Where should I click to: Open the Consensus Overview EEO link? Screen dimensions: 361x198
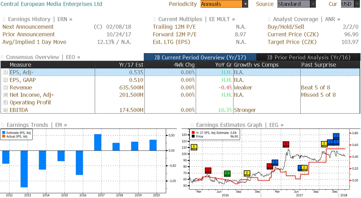coord(43,57)
